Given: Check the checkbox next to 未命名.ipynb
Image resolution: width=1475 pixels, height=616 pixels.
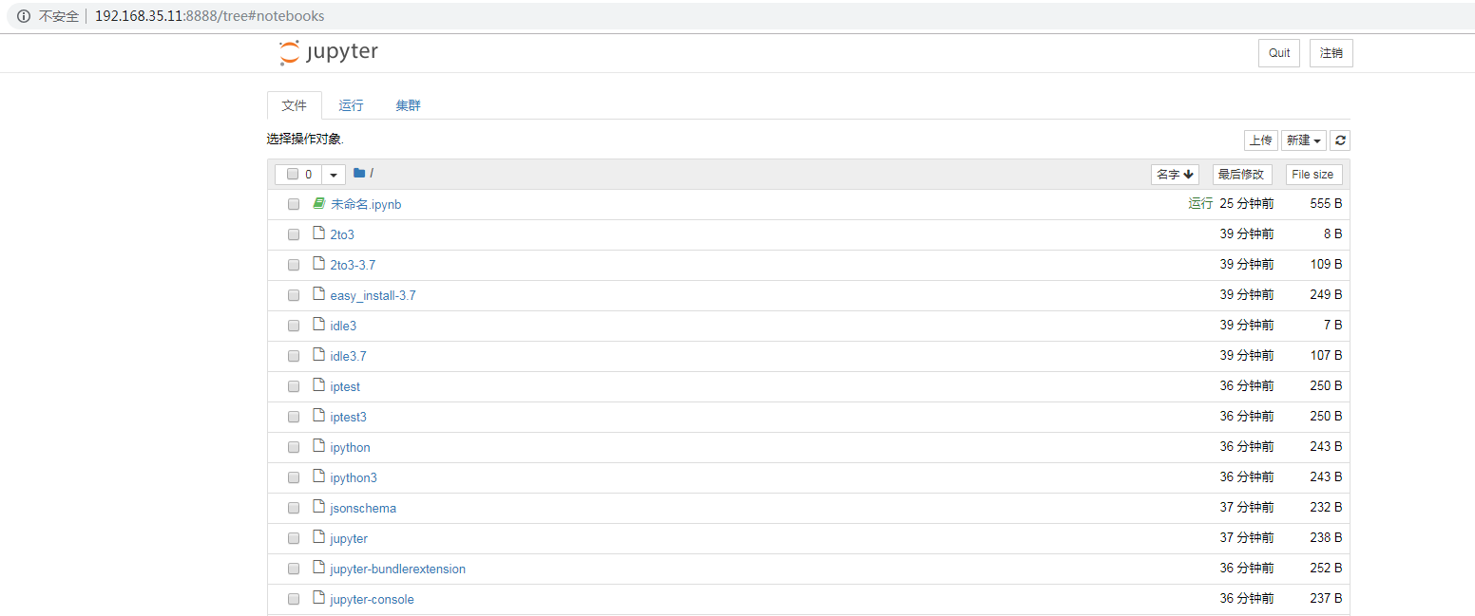Looking at the screenshot, I should click(x=294, y=203).
